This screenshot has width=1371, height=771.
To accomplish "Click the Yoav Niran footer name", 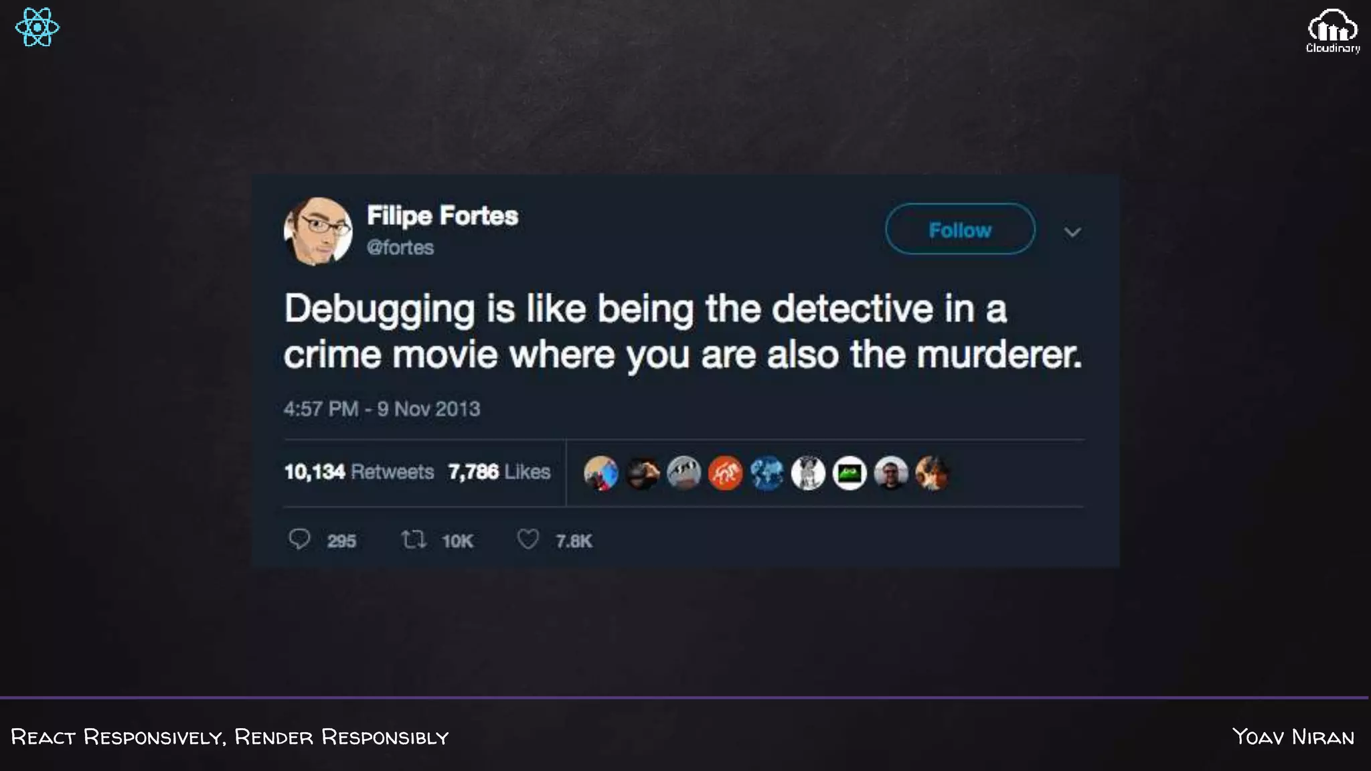I will pyautogui.click(x=1293, y=737).
